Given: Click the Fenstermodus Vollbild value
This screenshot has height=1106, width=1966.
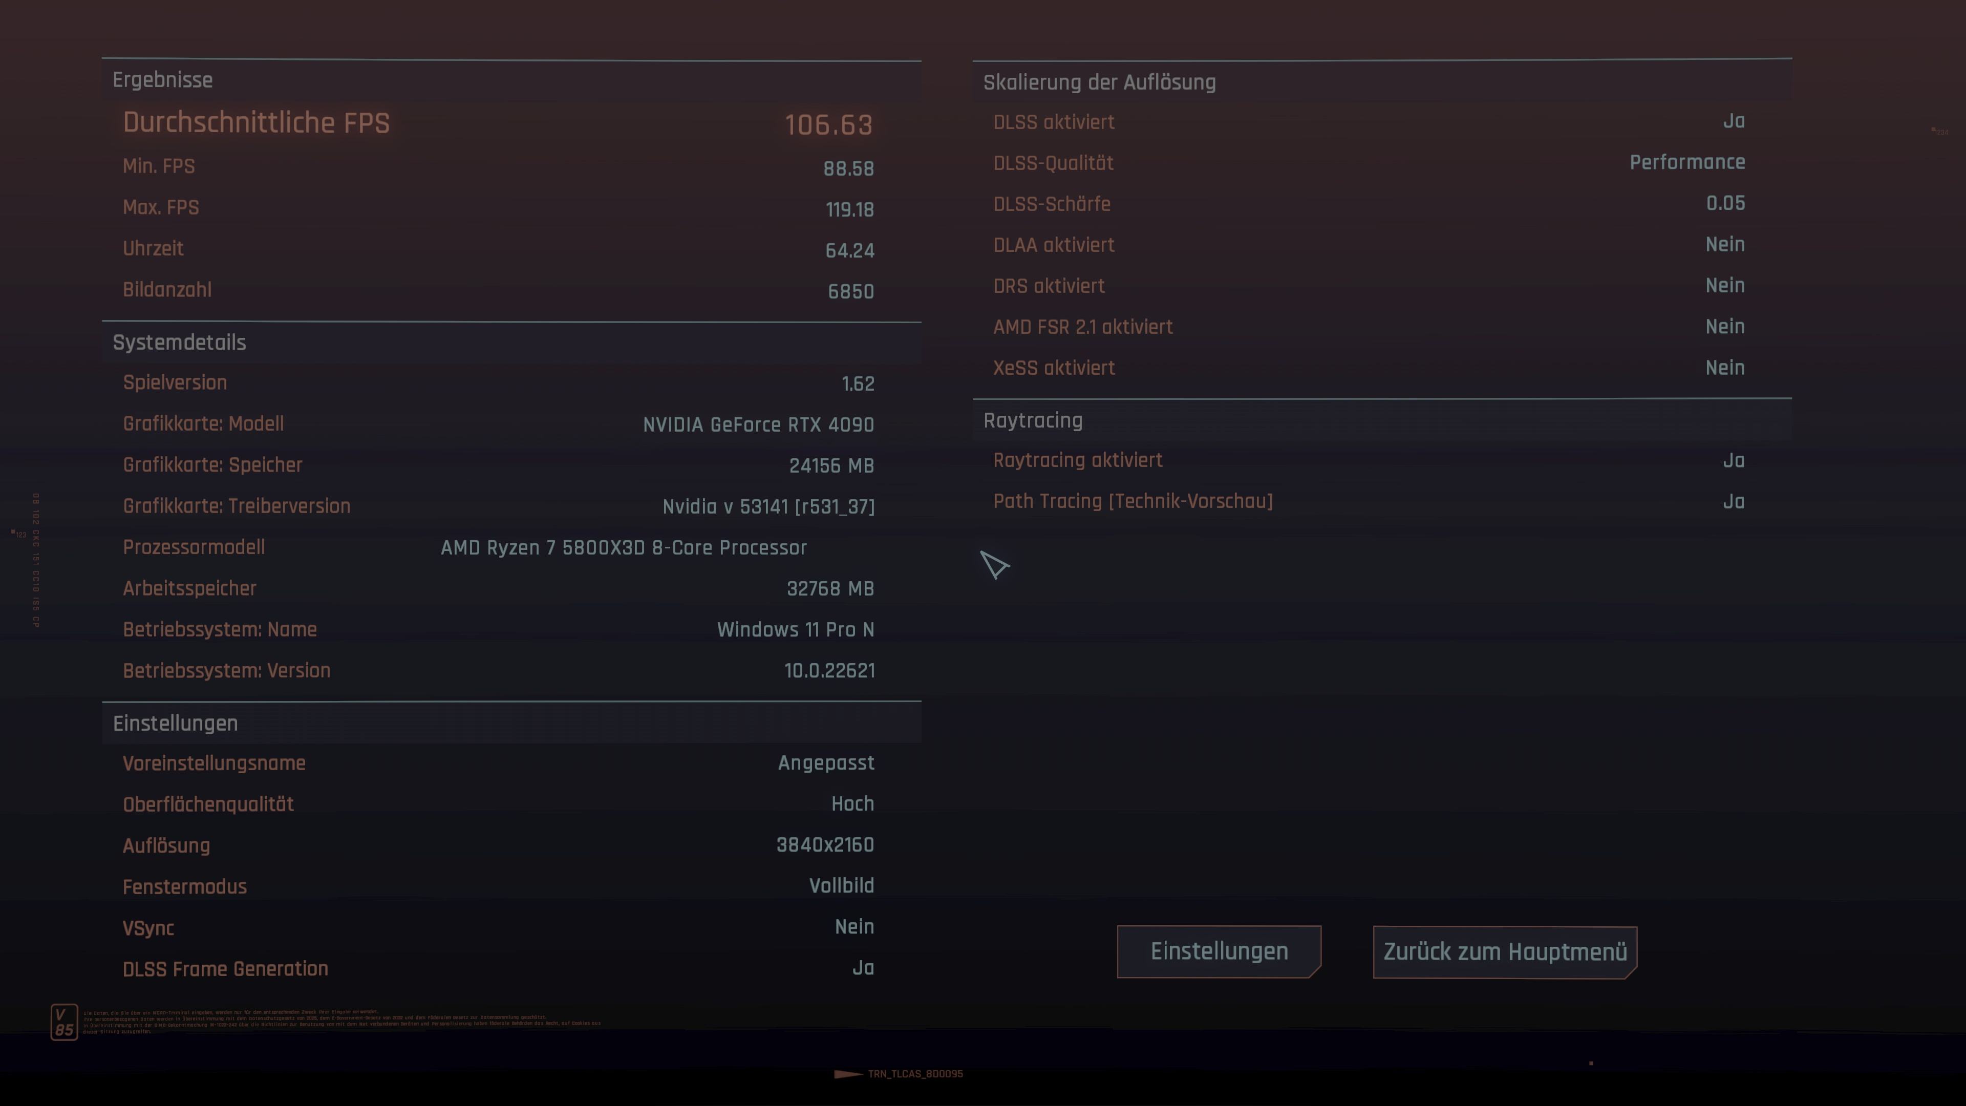Looking at the screenshot, I should click(841, 885).
